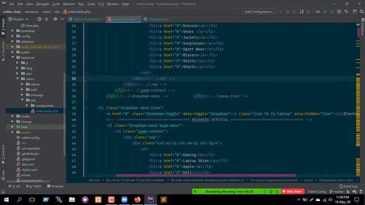Open File Explorer from taskbar
This screenshot has width=365, height=205.
72,200
